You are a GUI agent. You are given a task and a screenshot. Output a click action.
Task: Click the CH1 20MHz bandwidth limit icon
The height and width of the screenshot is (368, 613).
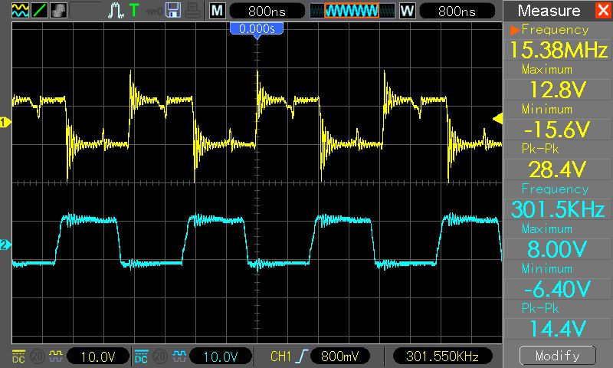click(x=38, y=356)
